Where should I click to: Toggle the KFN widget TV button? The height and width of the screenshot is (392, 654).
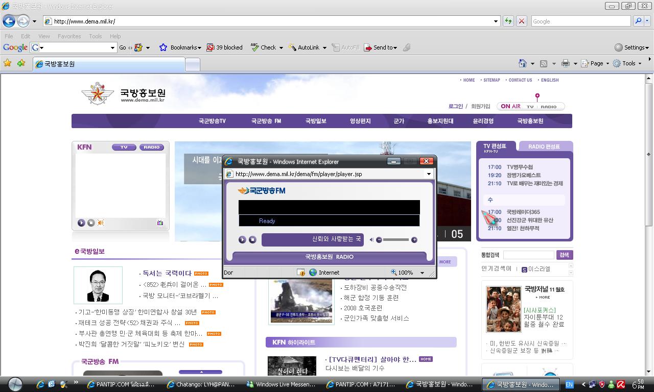tap(124, 147)
